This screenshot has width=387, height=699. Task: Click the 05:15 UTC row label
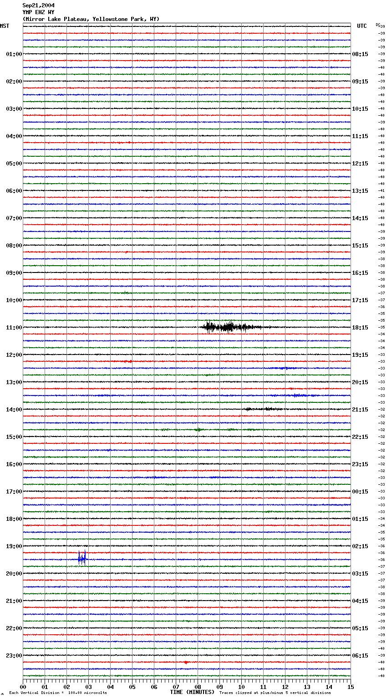click(360, 628)
